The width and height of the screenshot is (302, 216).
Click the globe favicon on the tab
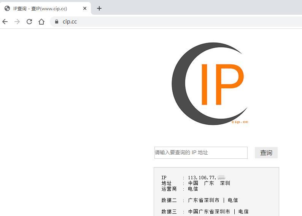coord(7,8)
